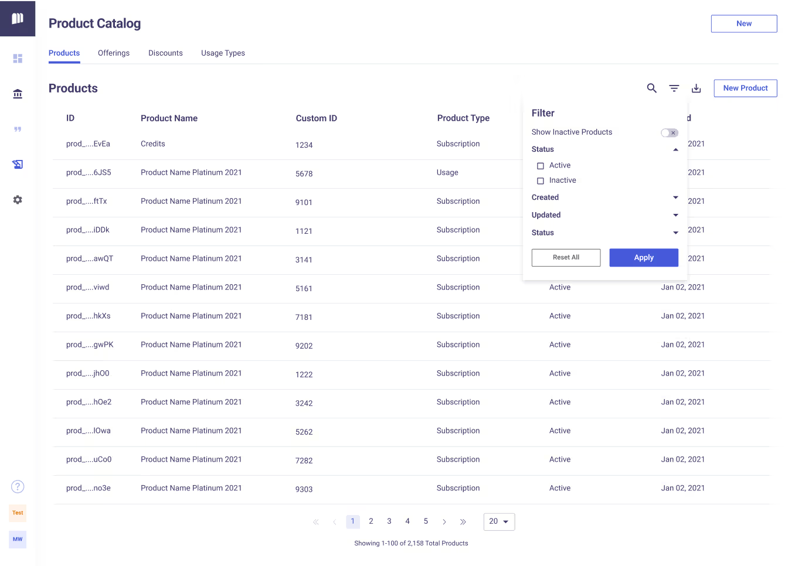Open the settings gear in sidebar
Image resolution: width=795 pixels, height=566 pixels.
[x=18, y=200]
